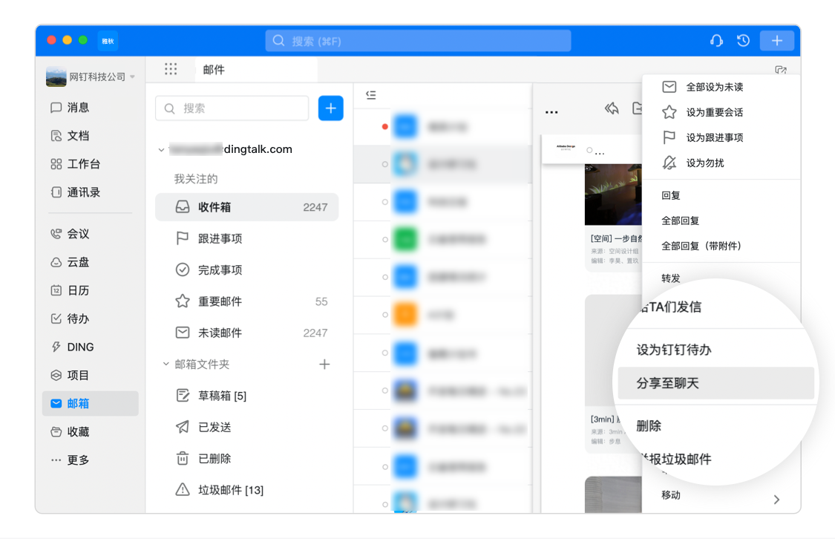
Task: Collapse the 邮箱文件夹 folder section
Action: 166,365
